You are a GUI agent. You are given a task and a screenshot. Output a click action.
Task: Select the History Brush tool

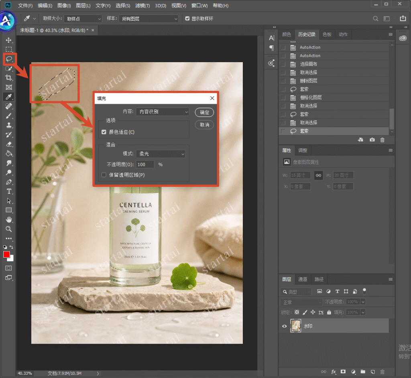pyautogui.click(x=9, y=135)
